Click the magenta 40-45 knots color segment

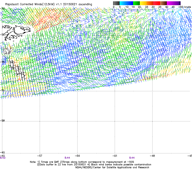(170, 3)
